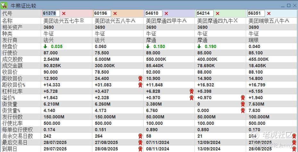This screenshot has width=298, height=152.
Task: Select the 发行份数 row label
Action: tap(12, 117)
